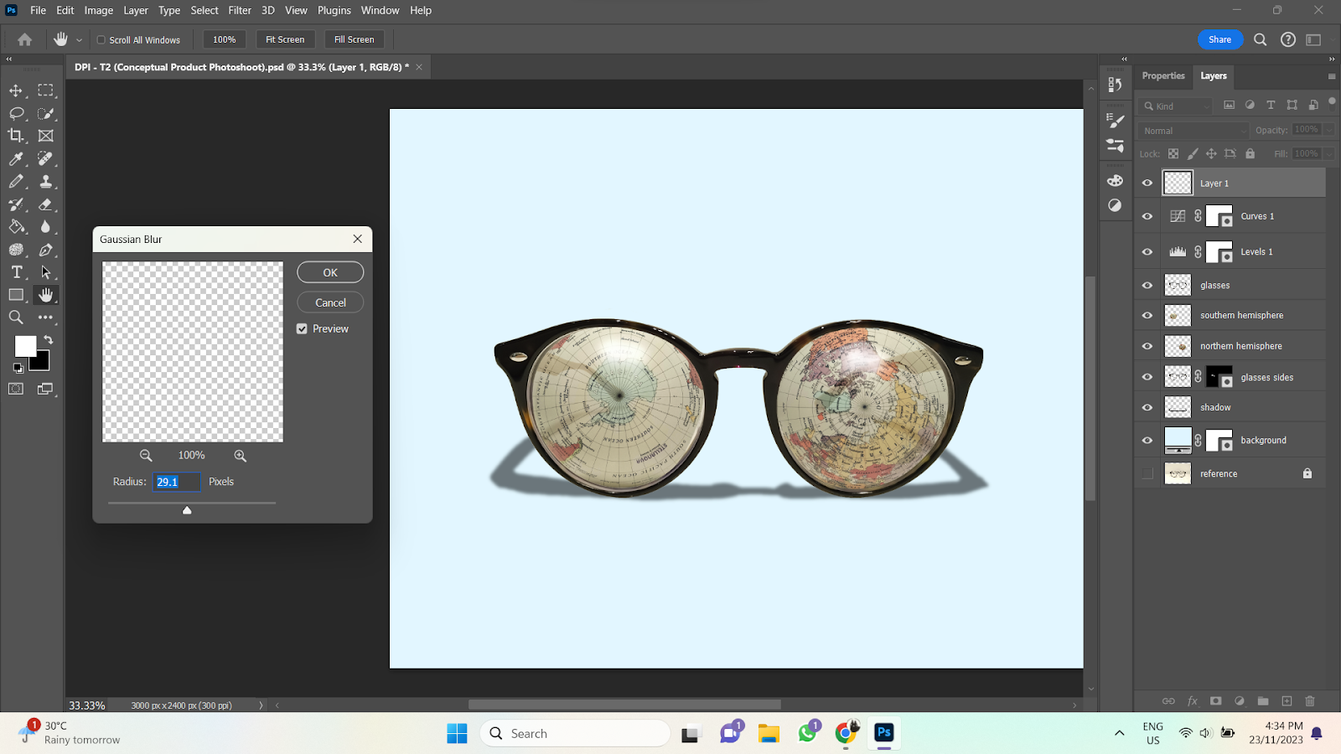This screenshot has width=1341, height=754.
Task: Select the Zoom tool
Action: [16, 318]
